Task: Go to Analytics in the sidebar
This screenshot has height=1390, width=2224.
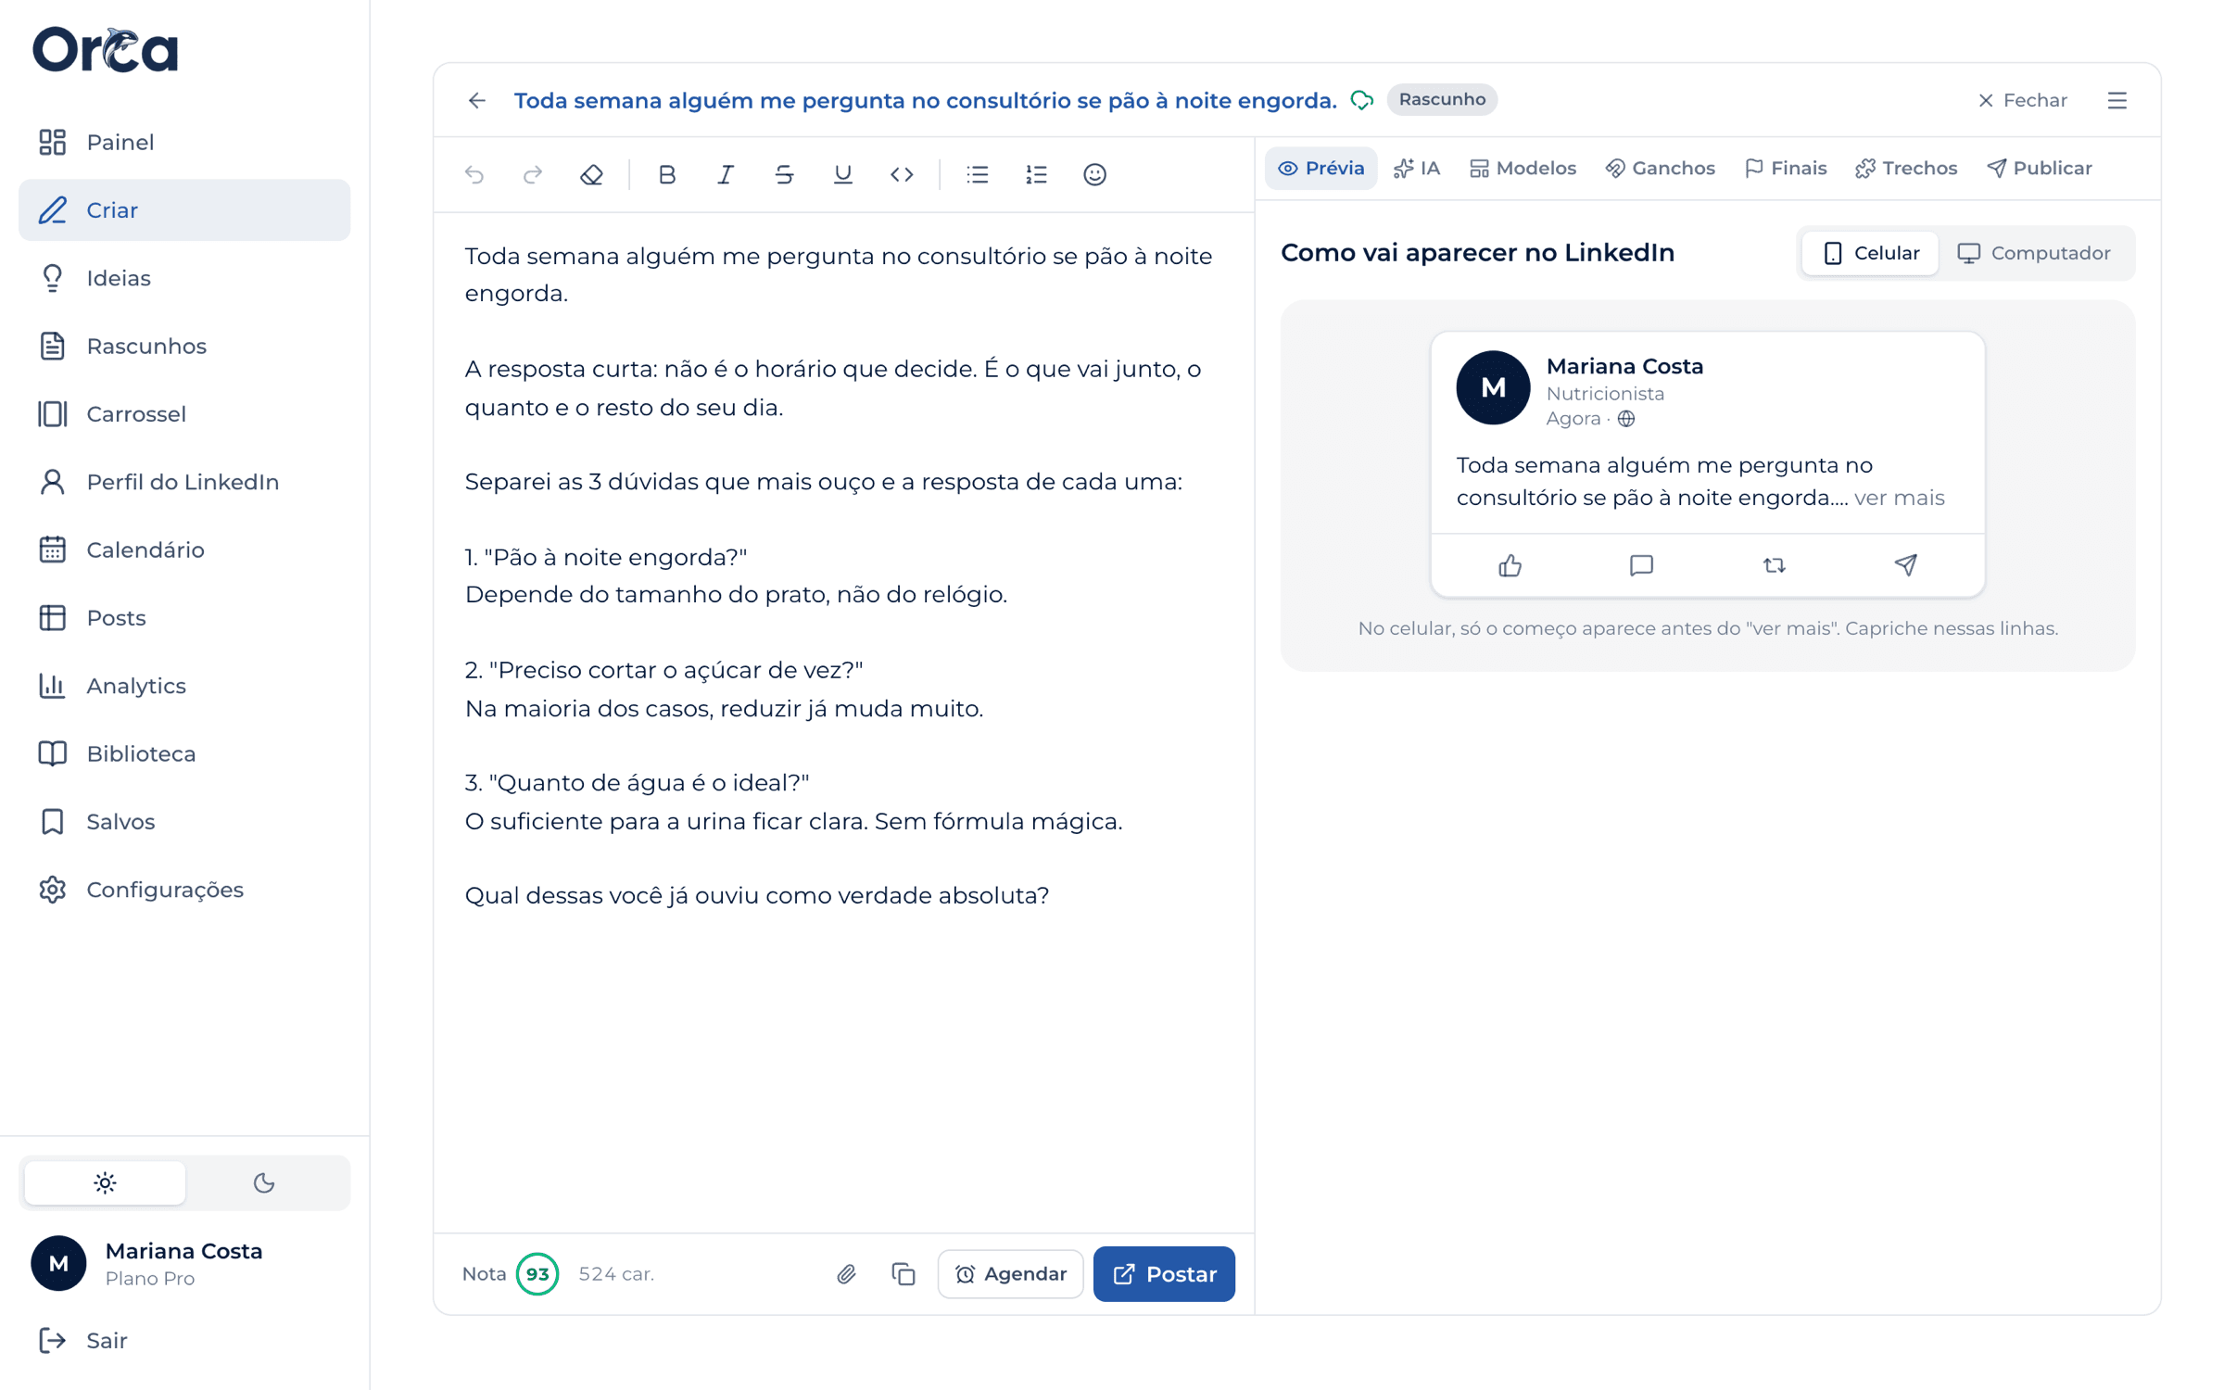Action: coord(184,686)
